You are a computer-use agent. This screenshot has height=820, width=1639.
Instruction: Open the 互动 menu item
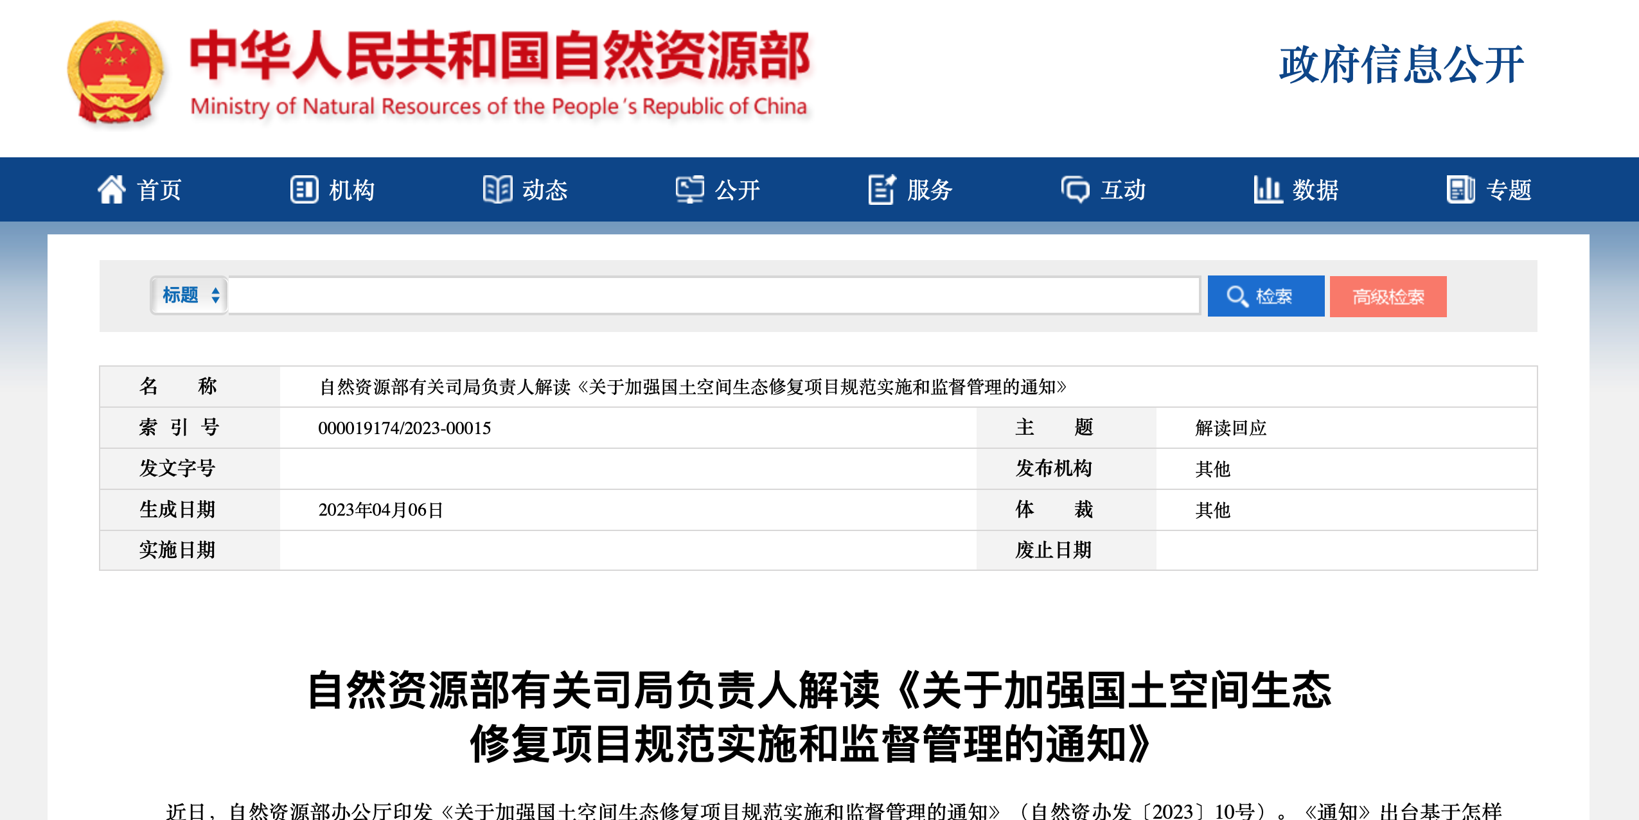[1123, 189]
